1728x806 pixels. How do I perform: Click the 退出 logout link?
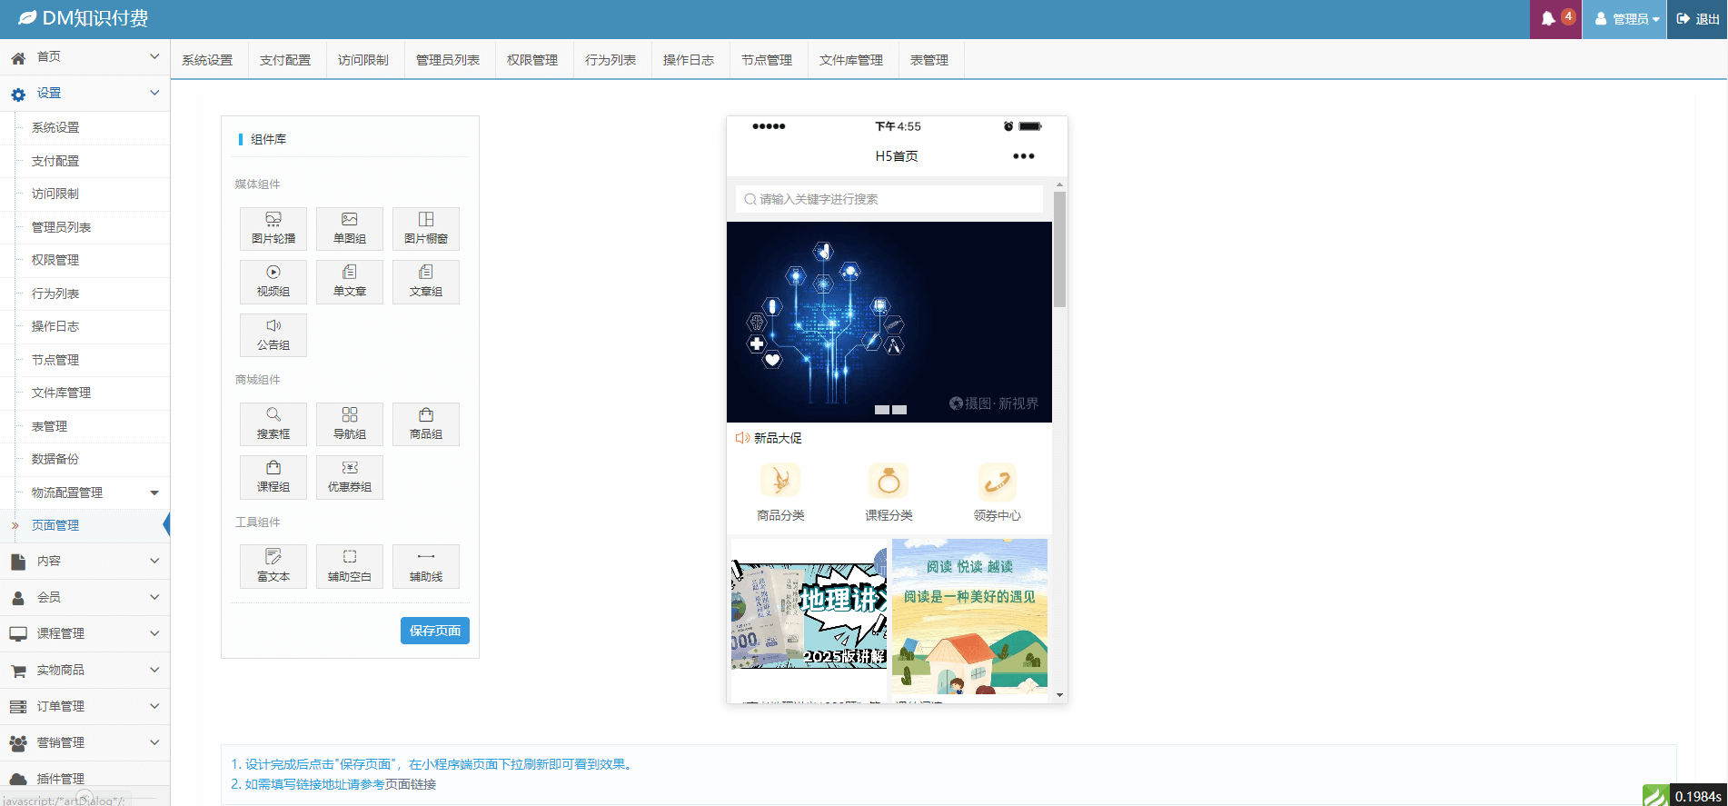(1697, 19)
